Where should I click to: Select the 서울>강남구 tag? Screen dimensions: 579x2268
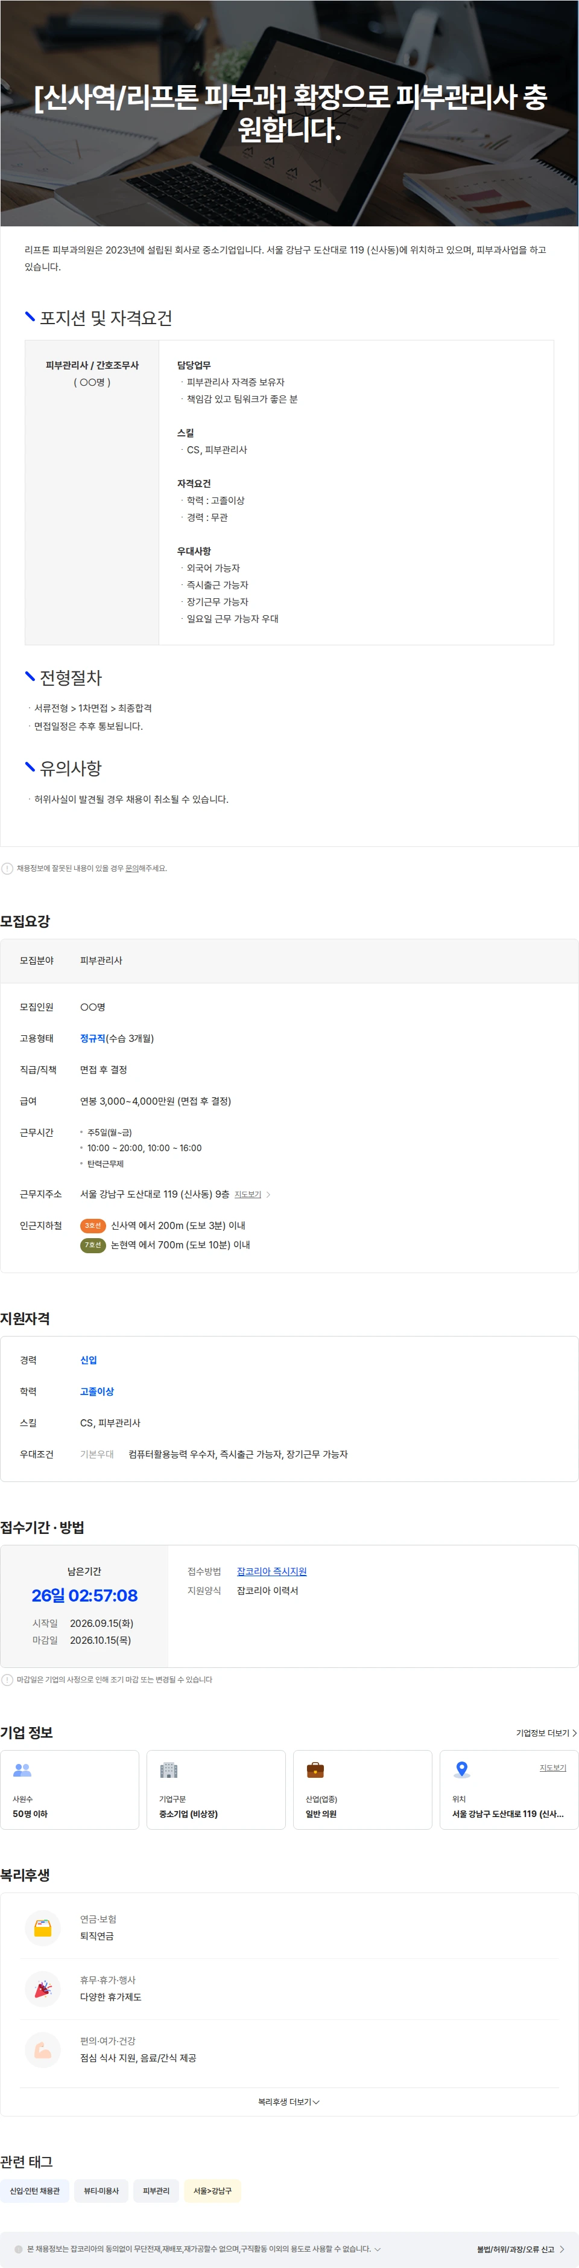(213, 2191)
